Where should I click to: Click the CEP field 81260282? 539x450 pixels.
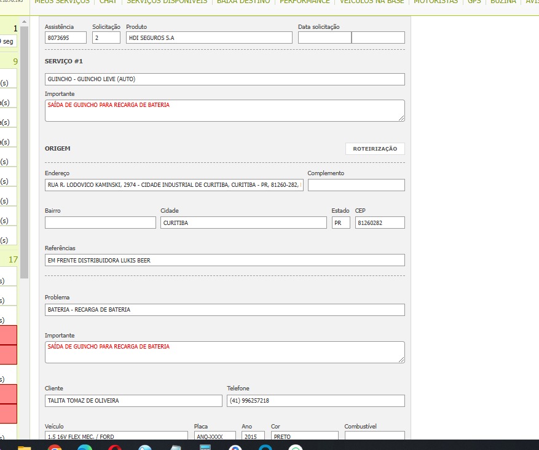tap(380, 223)
